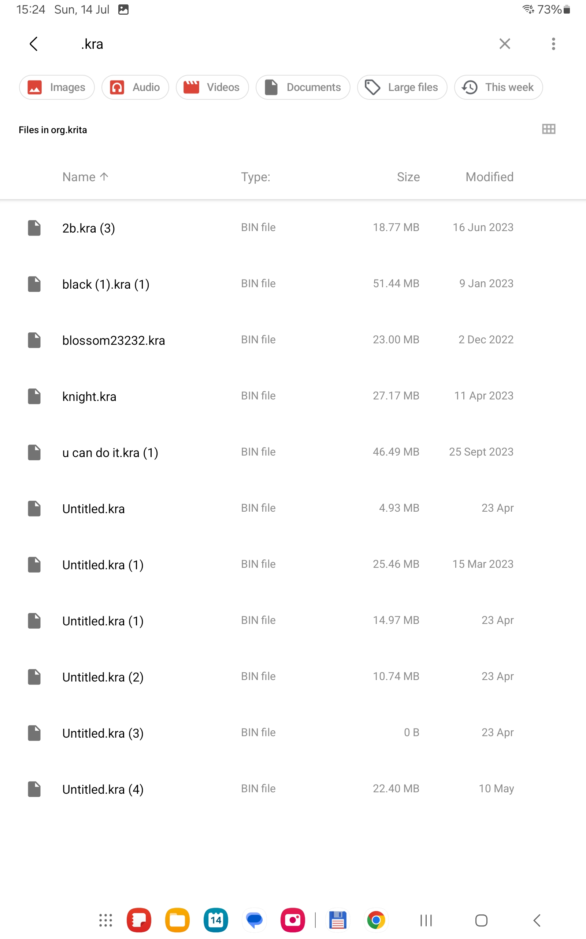Open the knight.kra file
The height and width of the screenshot is (939, 586).
click(89, 397)
